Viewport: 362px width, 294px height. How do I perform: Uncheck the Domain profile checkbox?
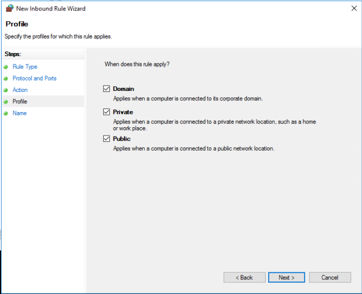click(107, 89)
